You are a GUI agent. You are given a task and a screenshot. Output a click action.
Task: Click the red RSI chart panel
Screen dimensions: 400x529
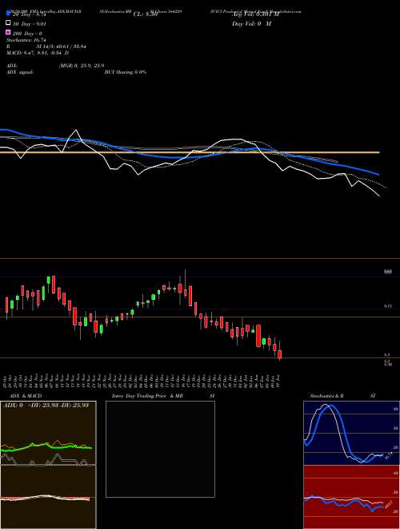pos(351,497)
